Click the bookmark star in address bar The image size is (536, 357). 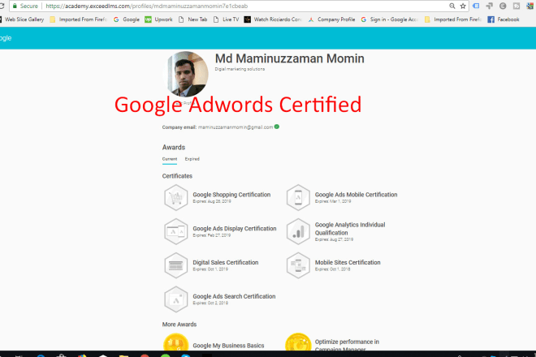(x=463, y=6)
